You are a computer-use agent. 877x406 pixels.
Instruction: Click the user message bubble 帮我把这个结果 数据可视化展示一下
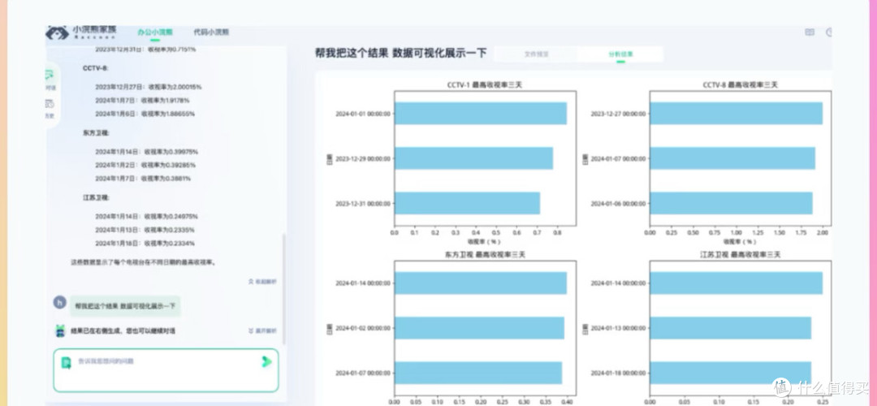pyautogui.click(x=125, y=306)
